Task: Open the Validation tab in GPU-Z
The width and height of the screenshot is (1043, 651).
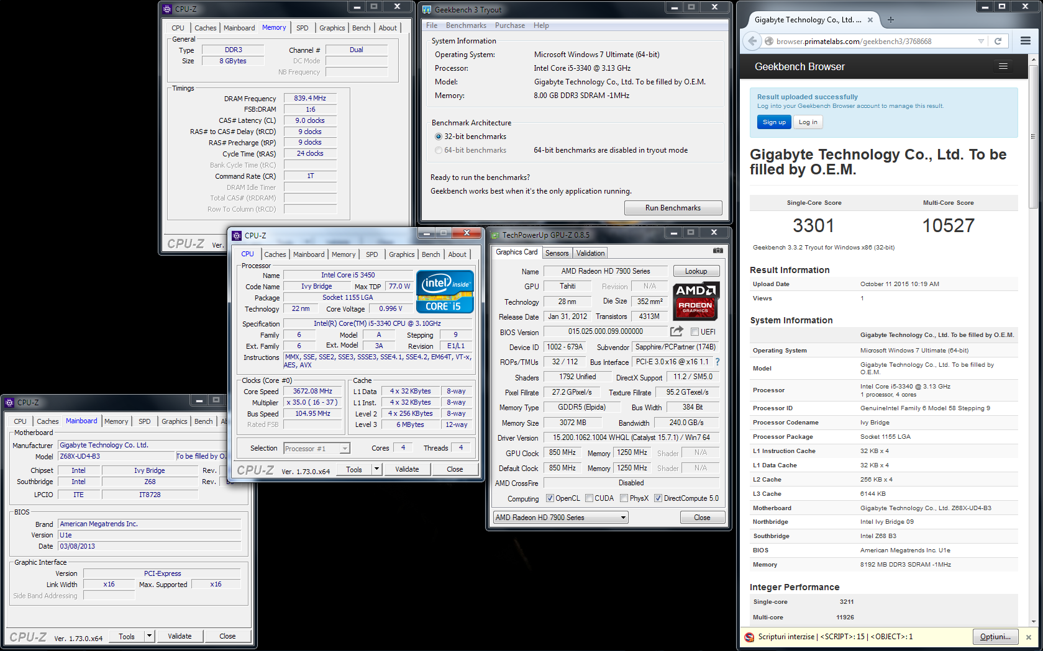Action: (590, 253)
